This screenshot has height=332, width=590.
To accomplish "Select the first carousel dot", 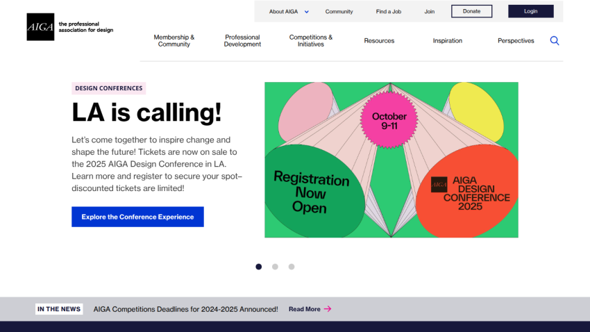I will [x=258, y=267].
